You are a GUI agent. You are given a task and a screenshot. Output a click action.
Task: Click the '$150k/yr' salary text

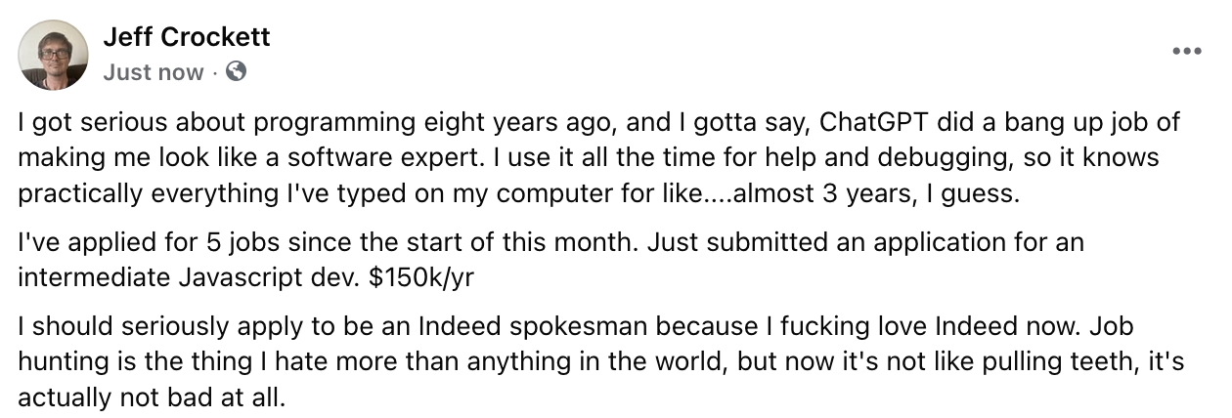click(x=421, y=276)
